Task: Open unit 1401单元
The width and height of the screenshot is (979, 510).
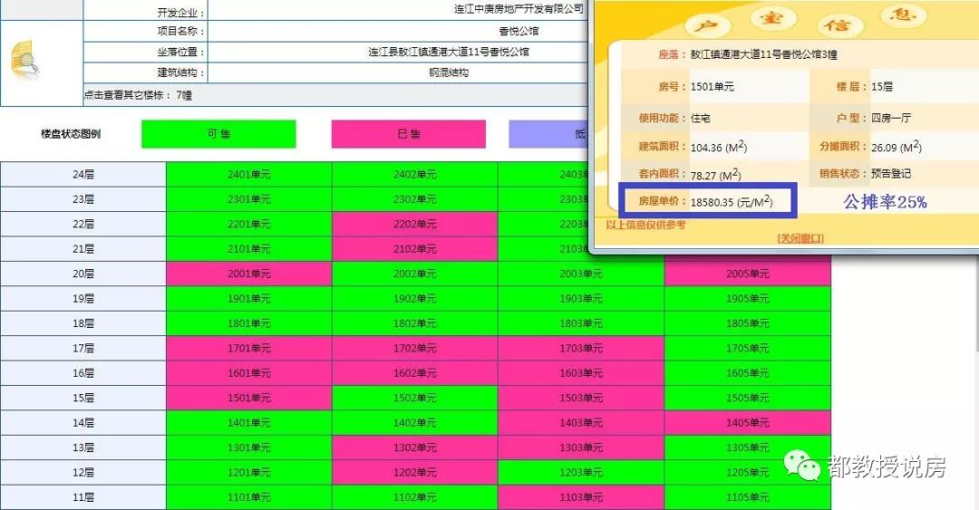Action: (x=249, y=423)
